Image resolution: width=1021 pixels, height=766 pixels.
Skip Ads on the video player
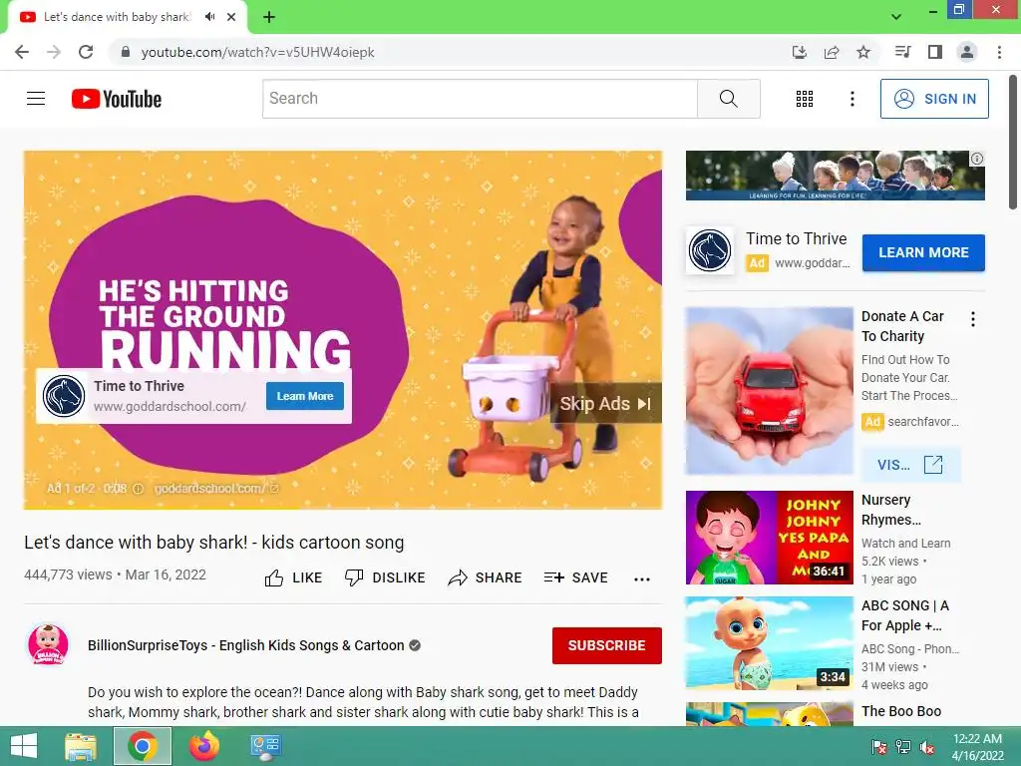pos(606,403)
